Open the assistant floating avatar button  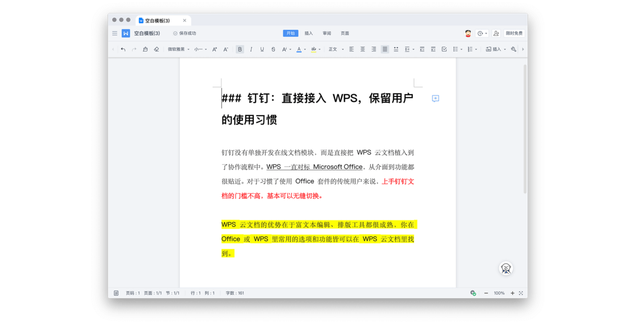(x=506, y=268)
